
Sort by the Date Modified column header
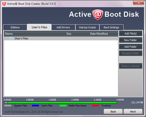point(99,34)
